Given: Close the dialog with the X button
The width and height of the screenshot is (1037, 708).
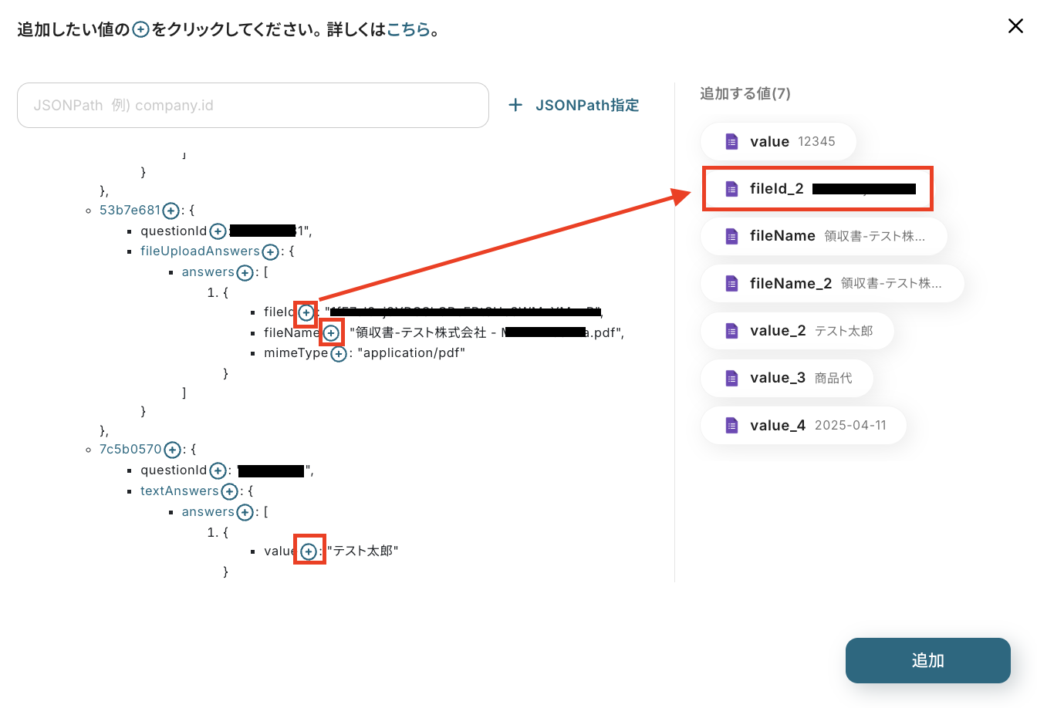Looking at the screenshot, I should (1015, 26).
